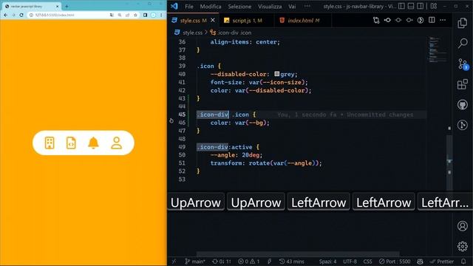Open the File menu

coord(189,7)
